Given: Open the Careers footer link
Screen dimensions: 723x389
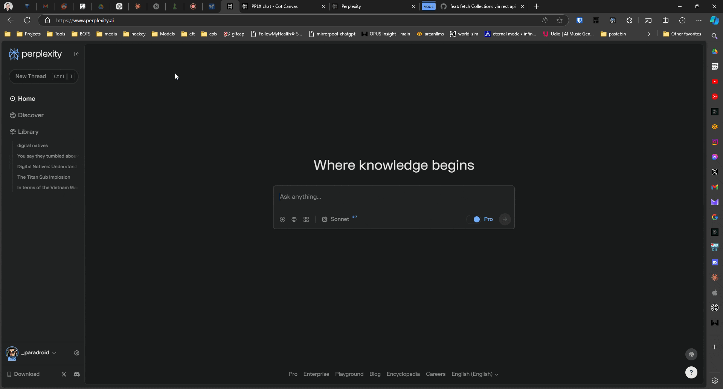Looking at the screenshot, I should pyautogui.click(x=436, y=374).
